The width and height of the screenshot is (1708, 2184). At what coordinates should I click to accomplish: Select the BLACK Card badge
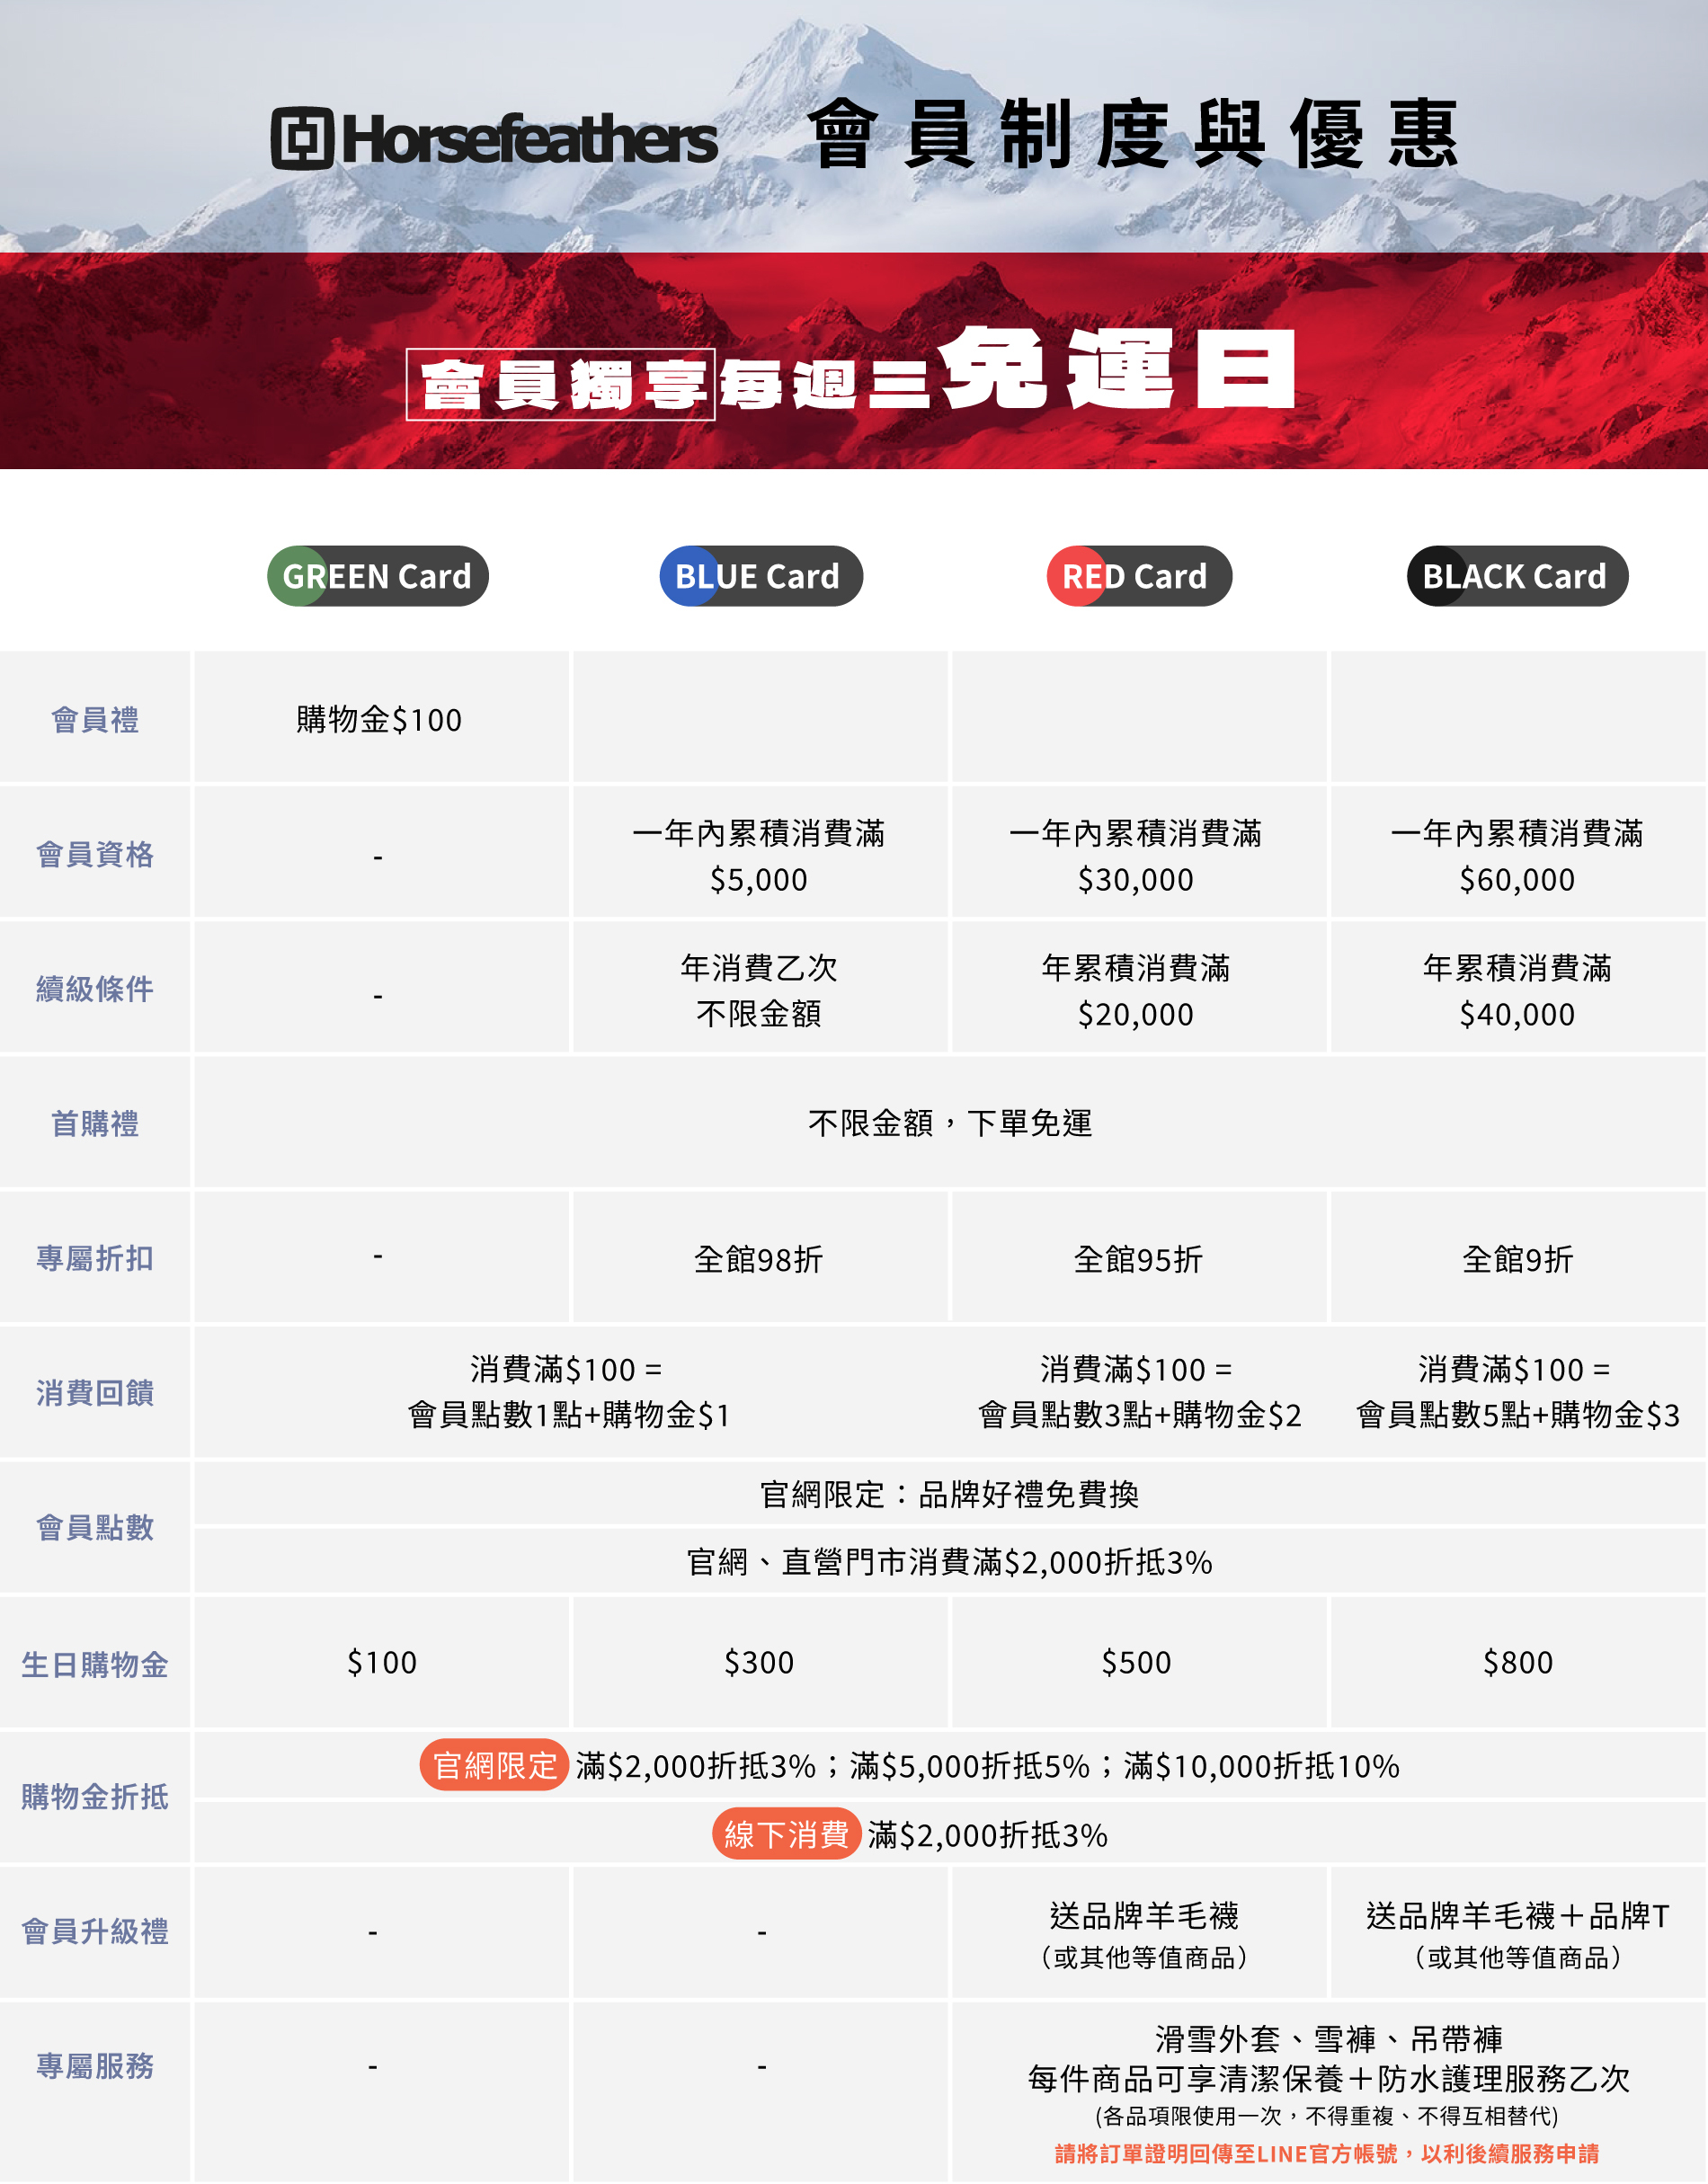[1516, 576]
